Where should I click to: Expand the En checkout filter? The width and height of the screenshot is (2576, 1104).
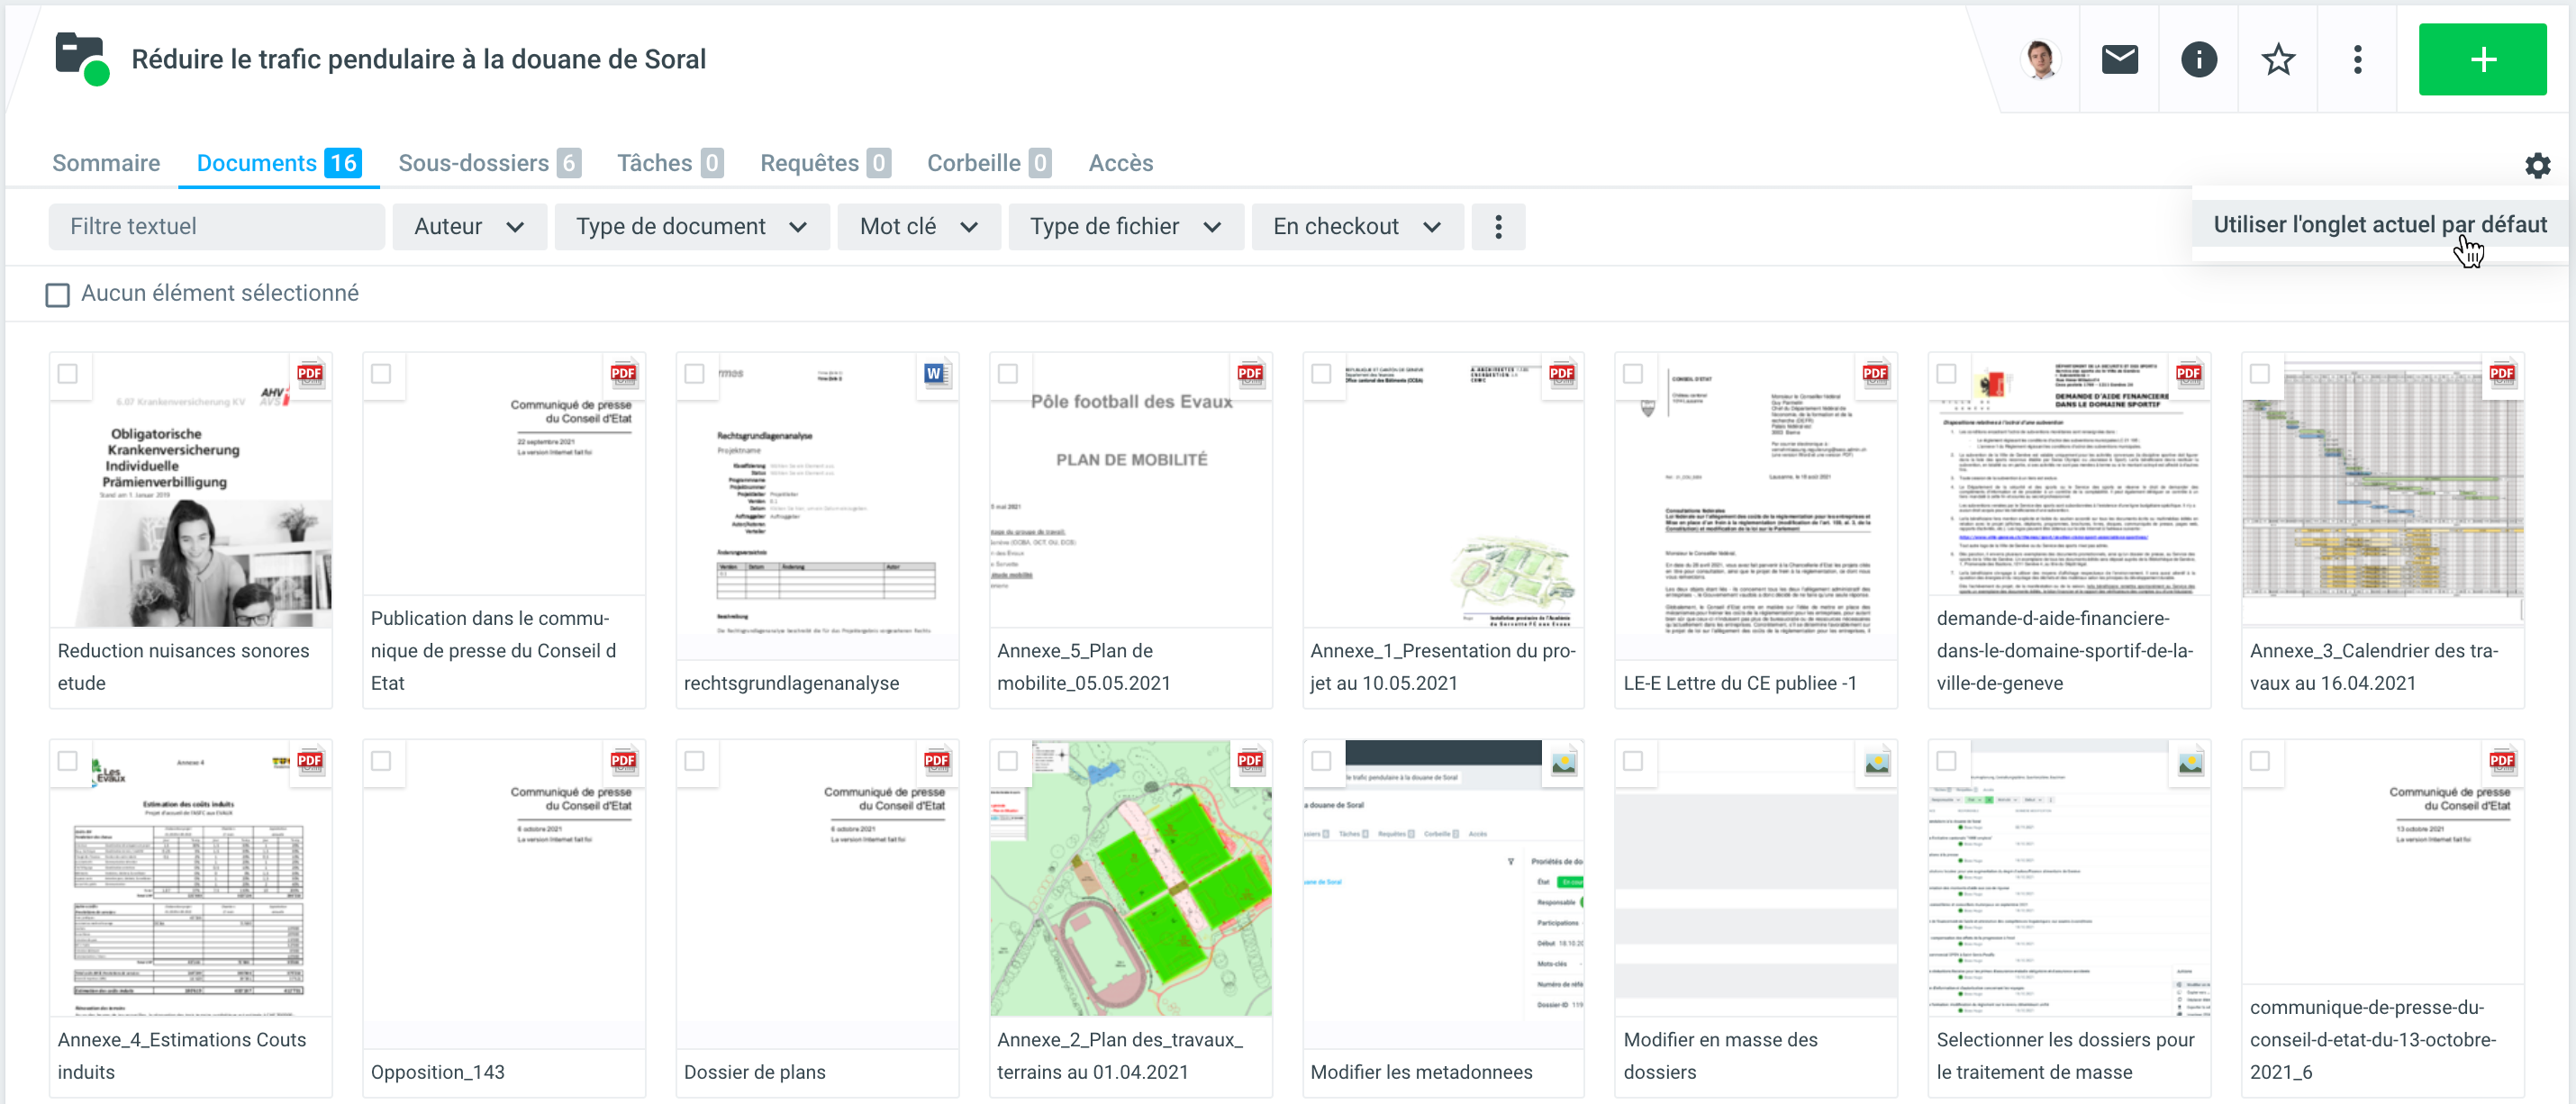pos(1356,227)
